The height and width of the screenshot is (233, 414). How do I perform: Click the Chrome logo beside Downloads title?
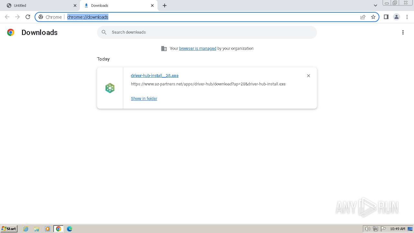pos(11,32)
